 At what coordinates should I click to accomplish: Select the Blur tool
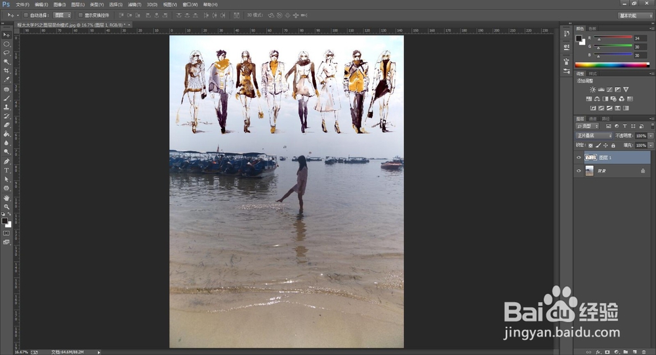[x=7, y=143]
